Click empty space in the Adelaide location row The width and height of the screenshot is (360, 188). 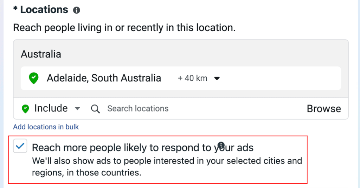(x=281, y=78)
